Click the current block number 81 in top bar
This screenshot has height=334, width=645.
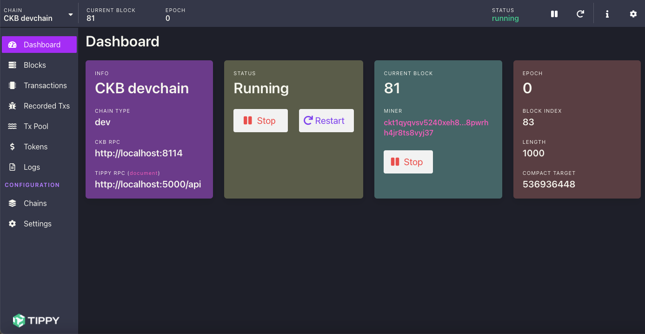click(x=91, y=19)
